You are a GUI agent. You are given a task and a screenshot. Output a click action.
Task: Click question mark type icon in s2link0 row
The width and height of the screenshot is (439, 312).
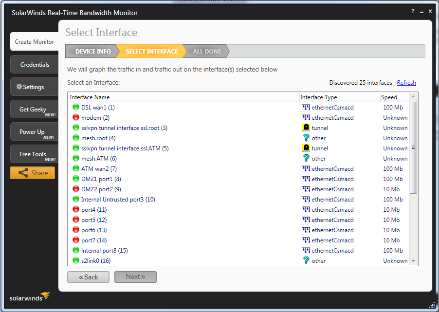pyautogui.click(x=306, y=260)
